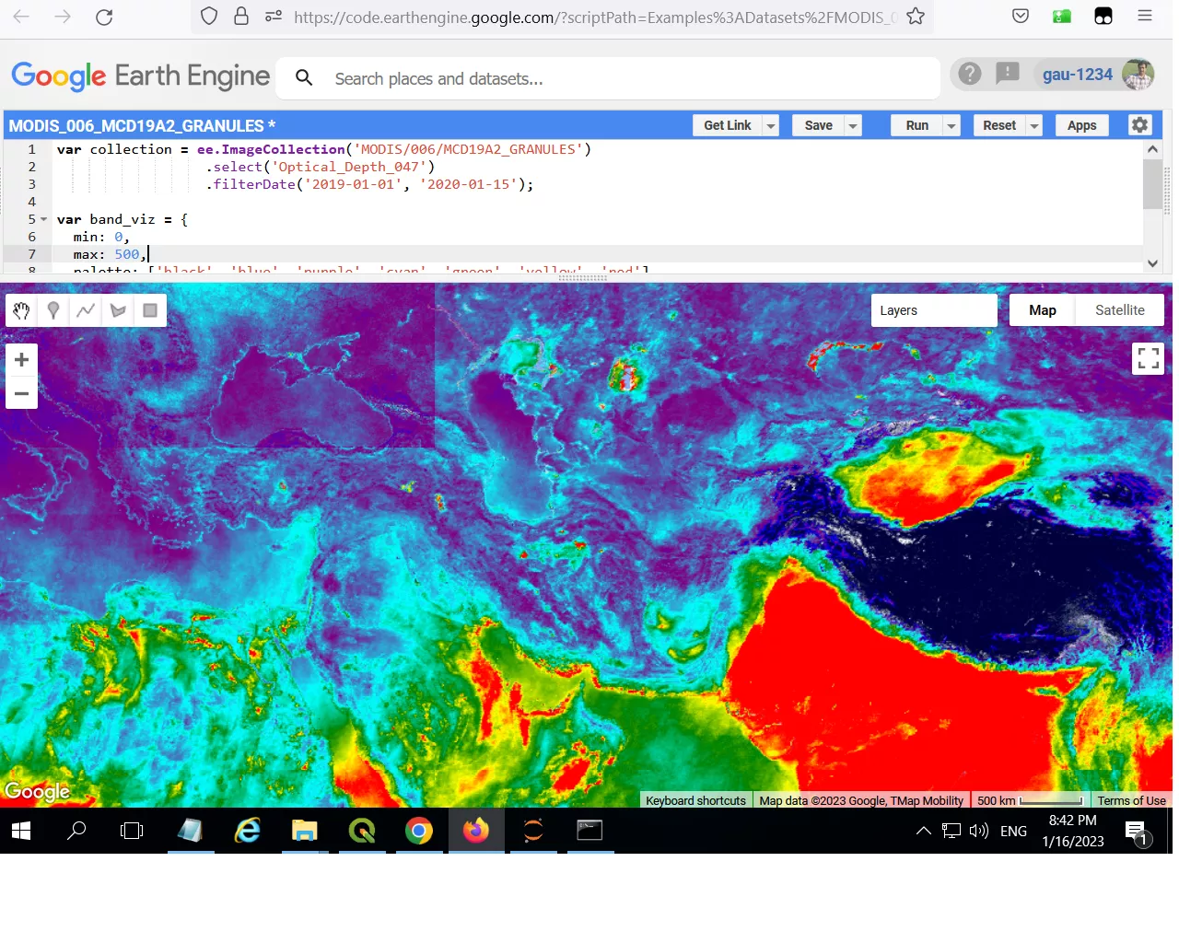Toggle 500 km map scale units
The image size is (1179, 943).
(x=1030, y=800)
